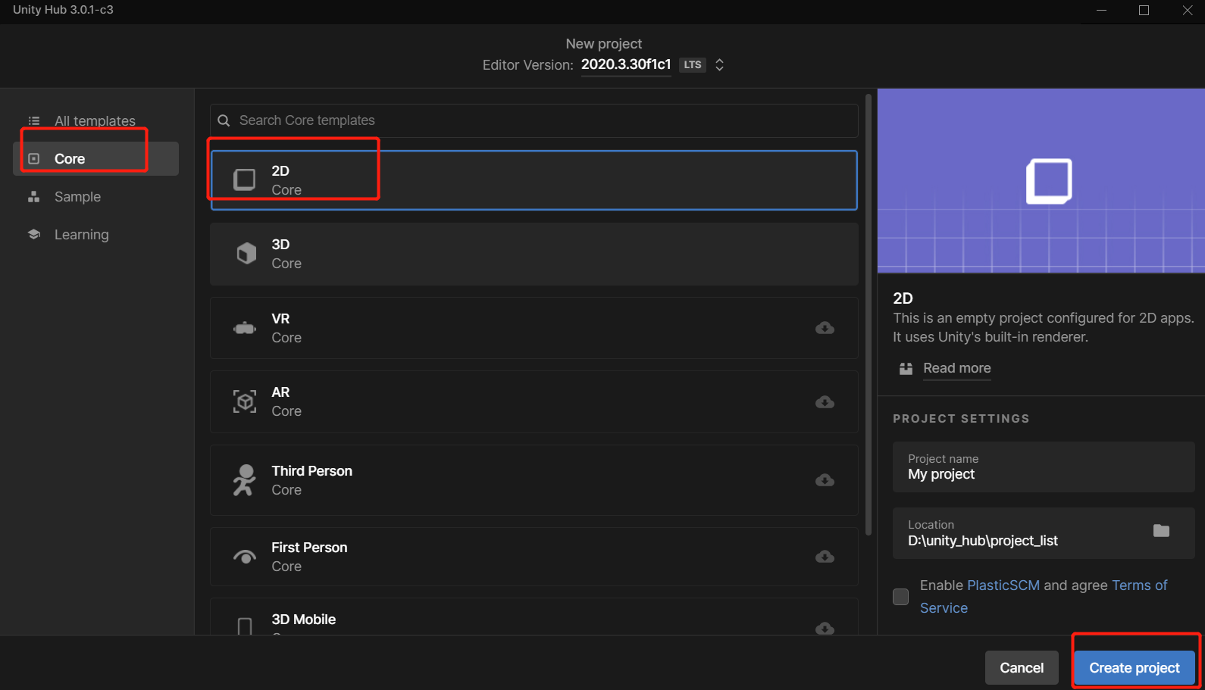Download the AR template via cloud icon
This screenshot has width=1205, height=690.
point(825,402)
